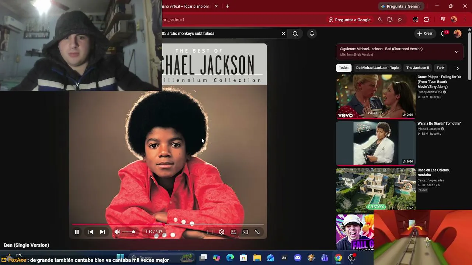Image resolution: width=472 pixels, height=265 pixels.
Task: Open the browser zoom magnifier icon
Action: (380, 20)
